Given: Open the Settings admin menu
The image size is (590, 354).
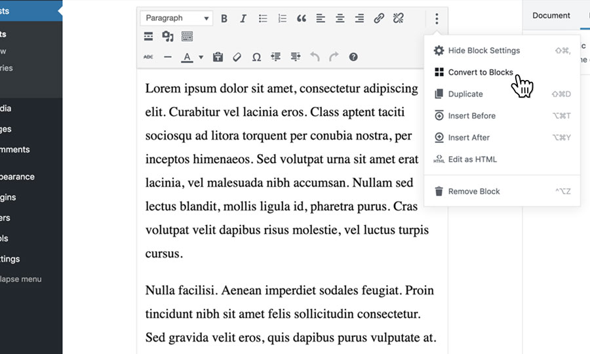Looking at the screenshot, I should 10,259.
